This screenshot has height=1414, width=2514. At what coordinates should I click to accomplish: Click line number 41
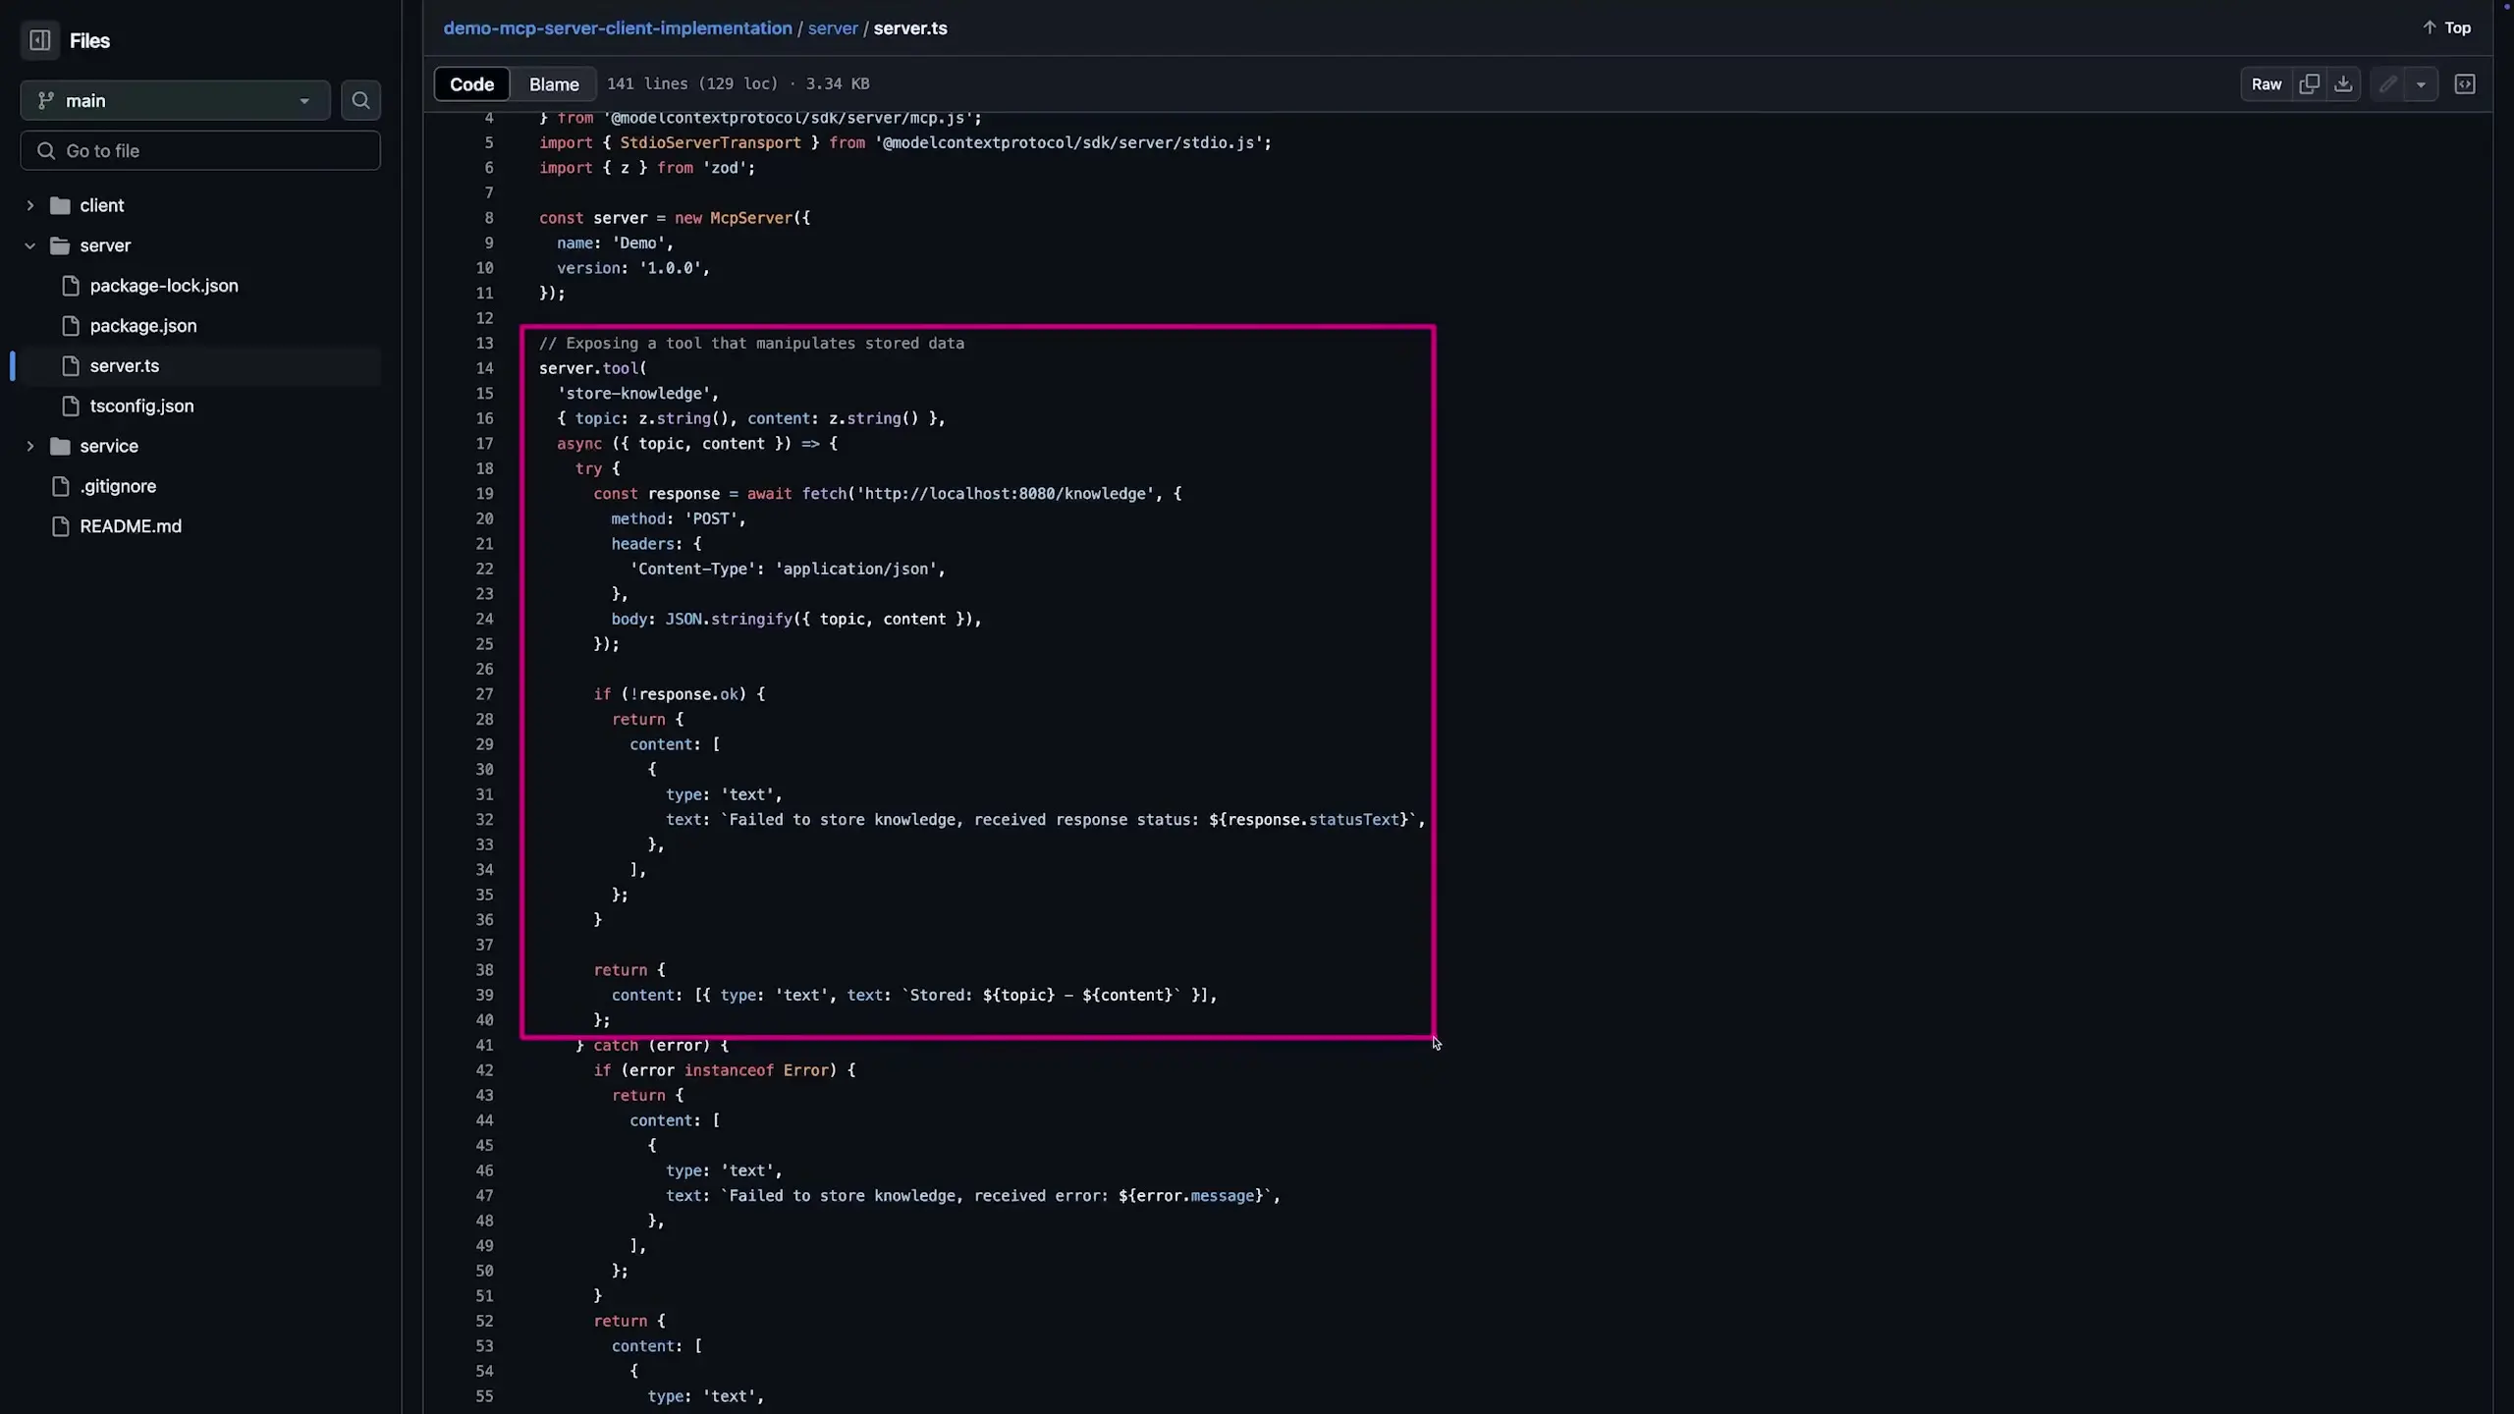pos(484,1046)
